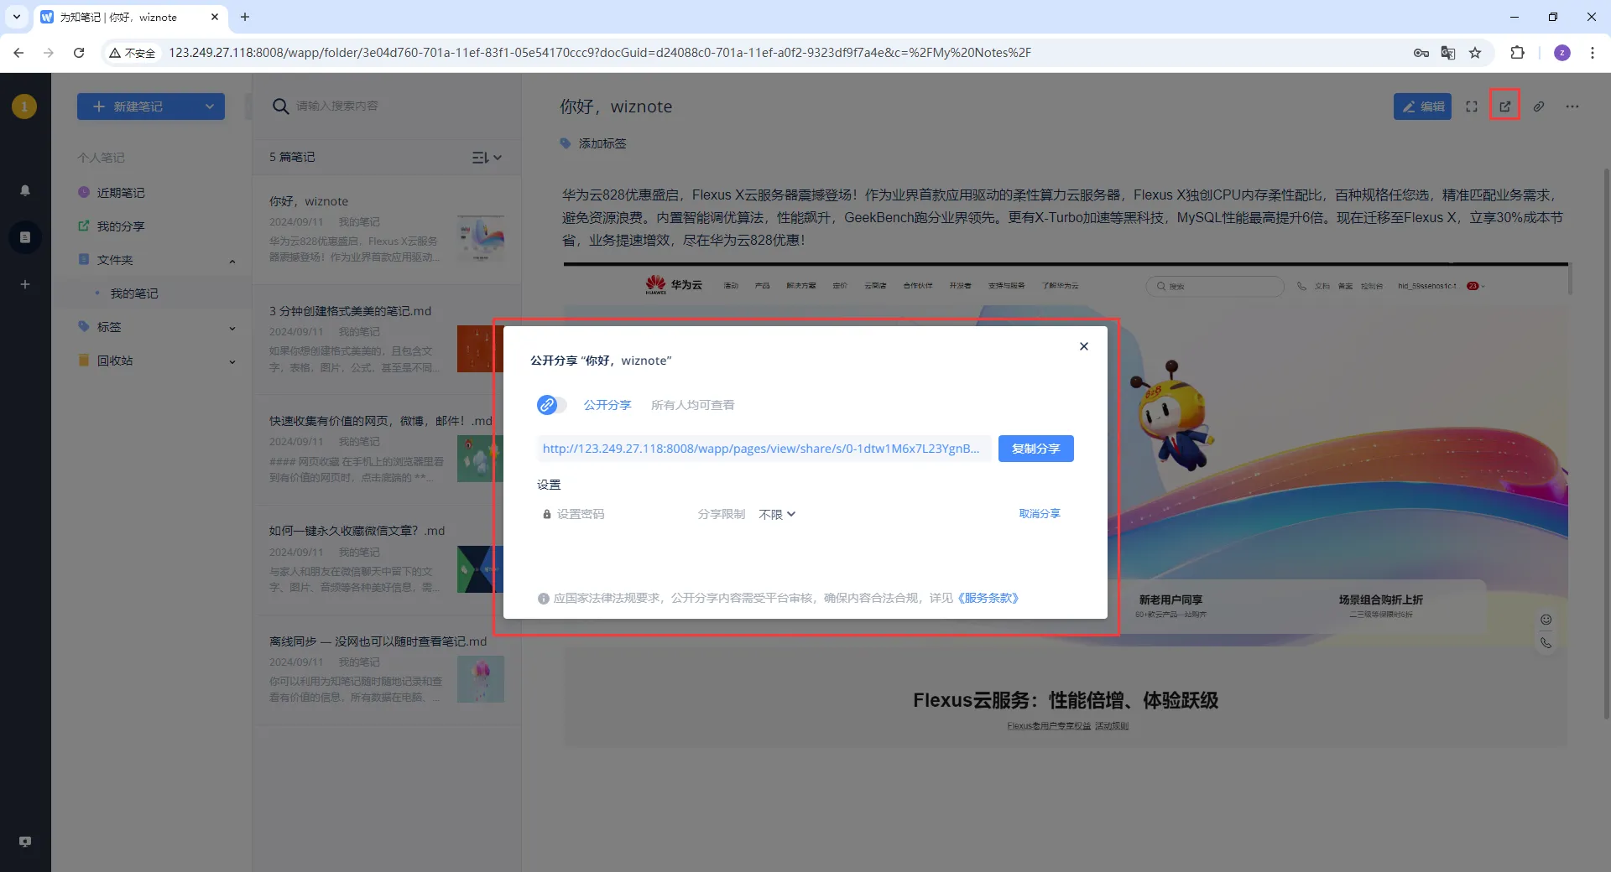Image resolution: width=1611 pixels, height=872 pixels.
Task: Click the phone icon on embedded page
Action: 1546,643
